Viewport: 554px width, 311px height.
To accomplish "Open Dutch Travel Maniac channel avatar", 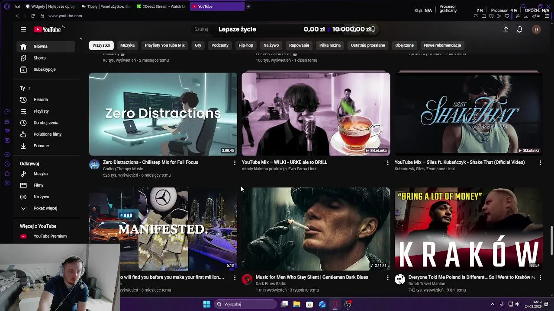I will (x=400, y=279).
